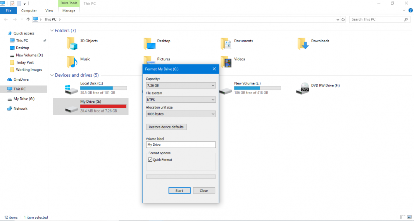Open the File system NTFS dropdown
Viewport: 414px width, 221px height.
181,100
